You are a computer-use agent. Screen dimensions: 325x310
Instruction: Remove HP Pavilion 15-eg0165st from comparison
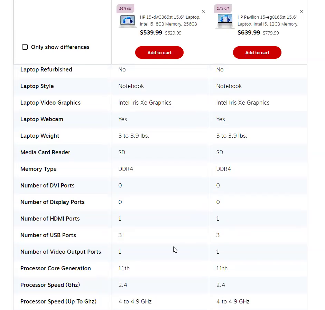click(x=301, y=11)
